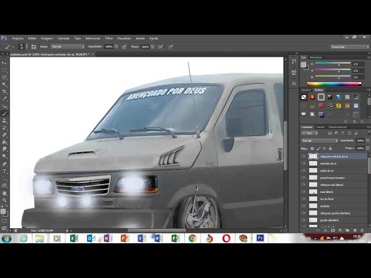Apply the red button style thumbnail
The width and height of the screenshot is (371, 278).
tap(321, 105)
